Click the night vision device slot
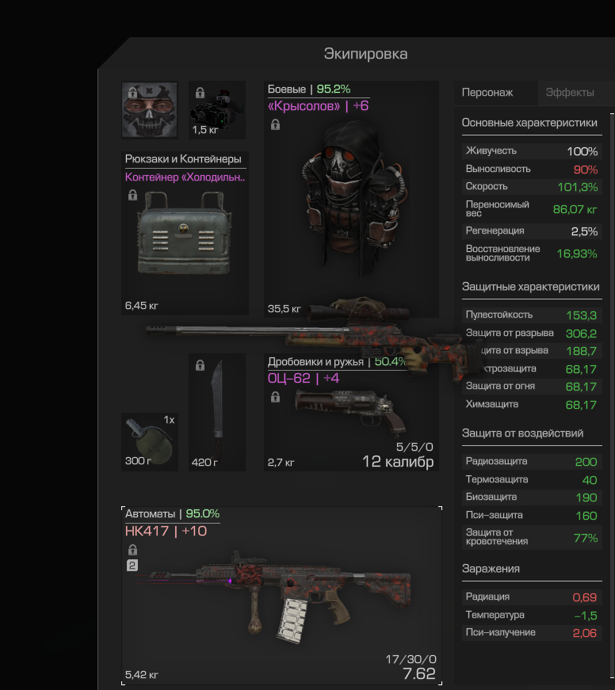615x690 pixels. coord(217,110)
